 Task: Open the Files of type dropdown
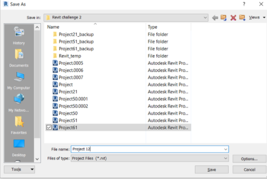[226, 158]
